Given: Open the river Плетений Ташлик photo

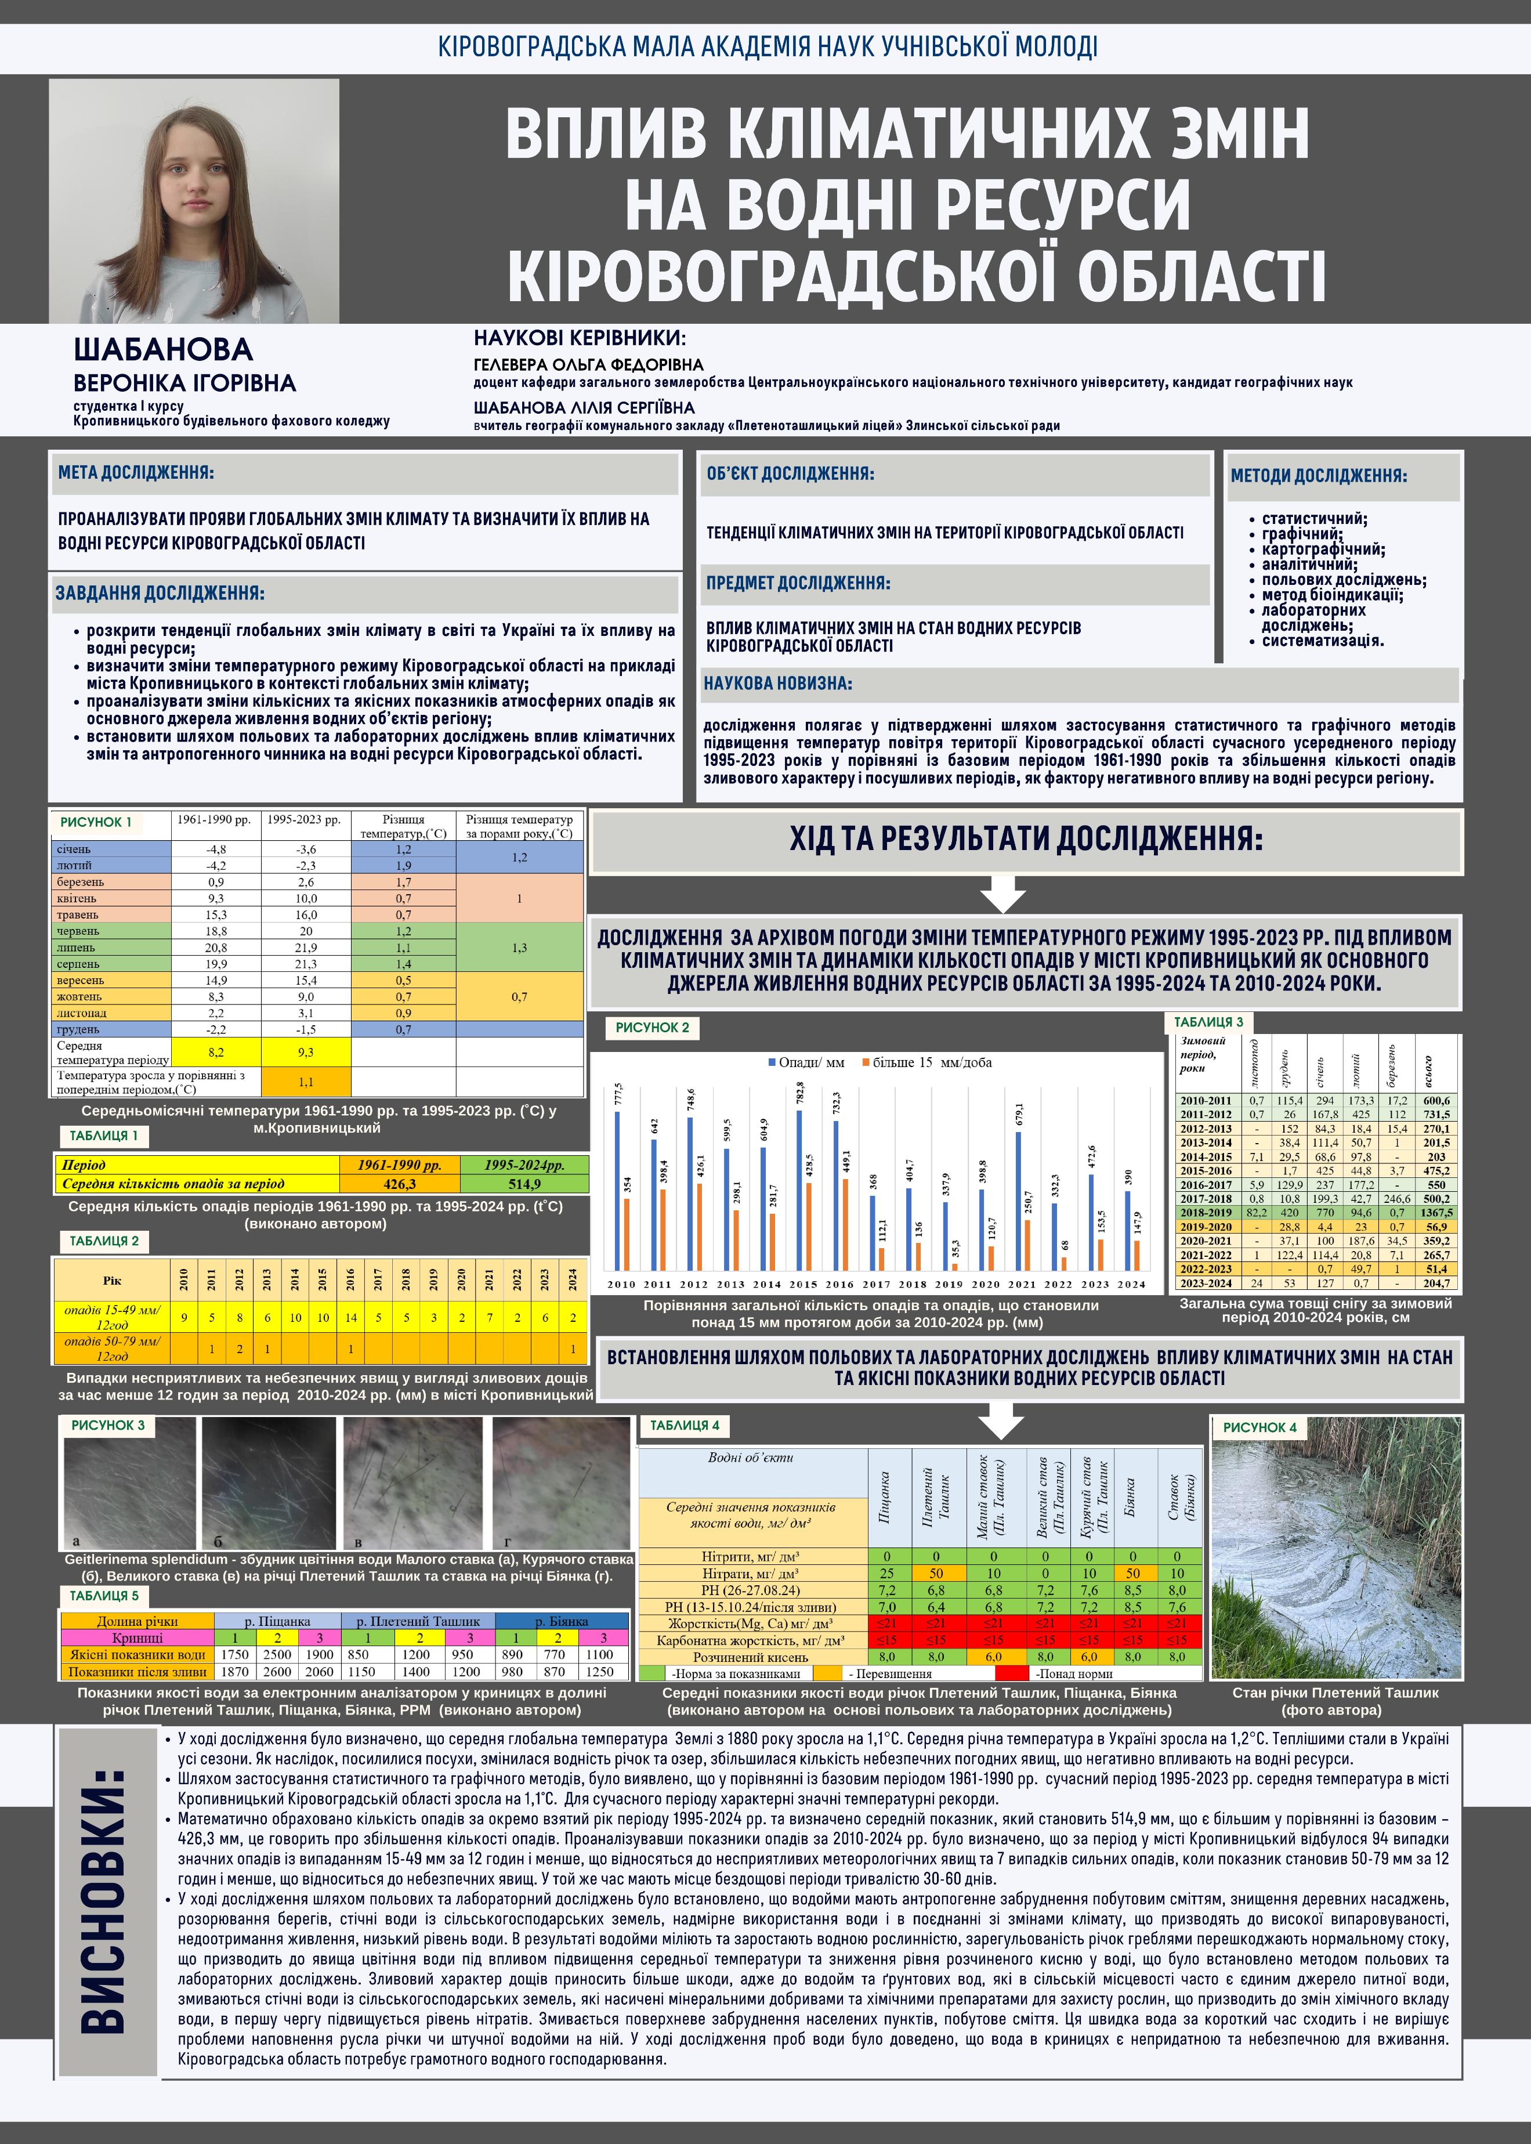Looking at the screenshot, I should [x=1336, y=1547].
